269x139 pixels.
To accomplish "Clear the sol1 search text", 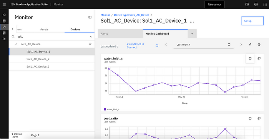I will (91, 37).
